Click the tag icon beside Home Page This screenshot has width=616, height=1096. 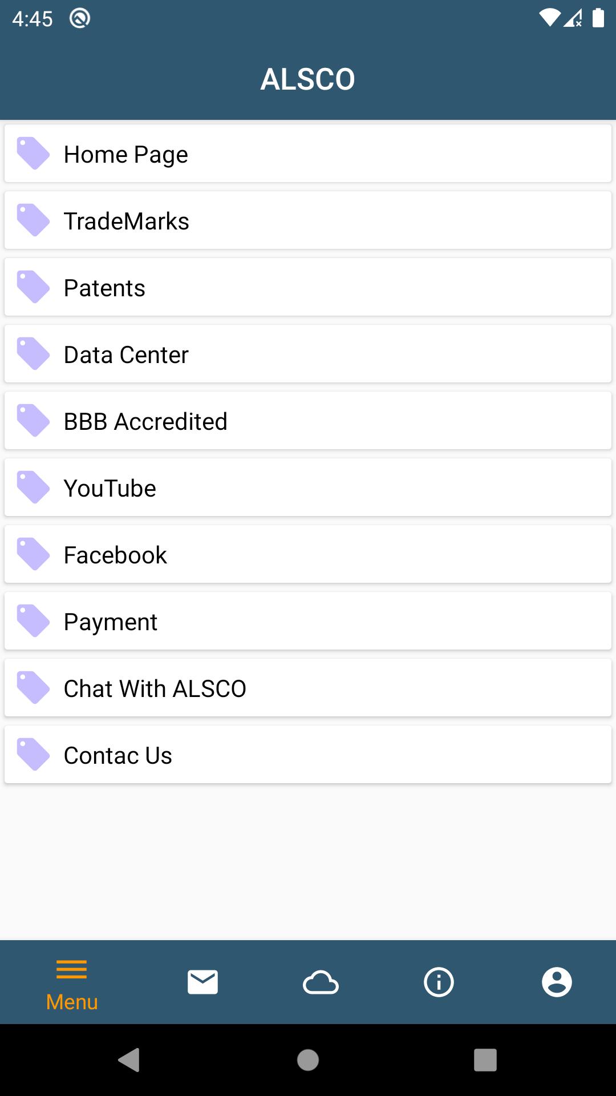[33, 153]
